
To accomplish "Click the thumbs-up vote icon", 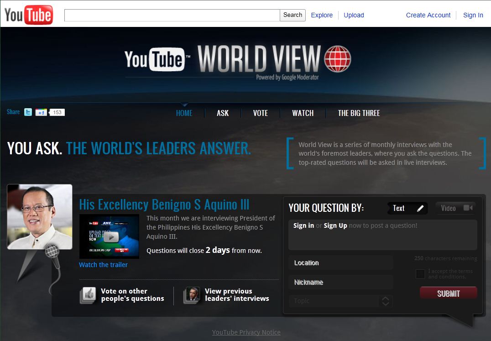I will tap(88, 295).
